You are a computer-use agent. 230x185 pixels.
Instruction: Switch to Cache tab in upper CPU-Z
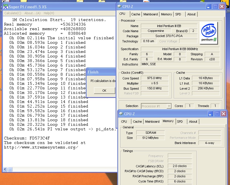(x=136, y=14)
